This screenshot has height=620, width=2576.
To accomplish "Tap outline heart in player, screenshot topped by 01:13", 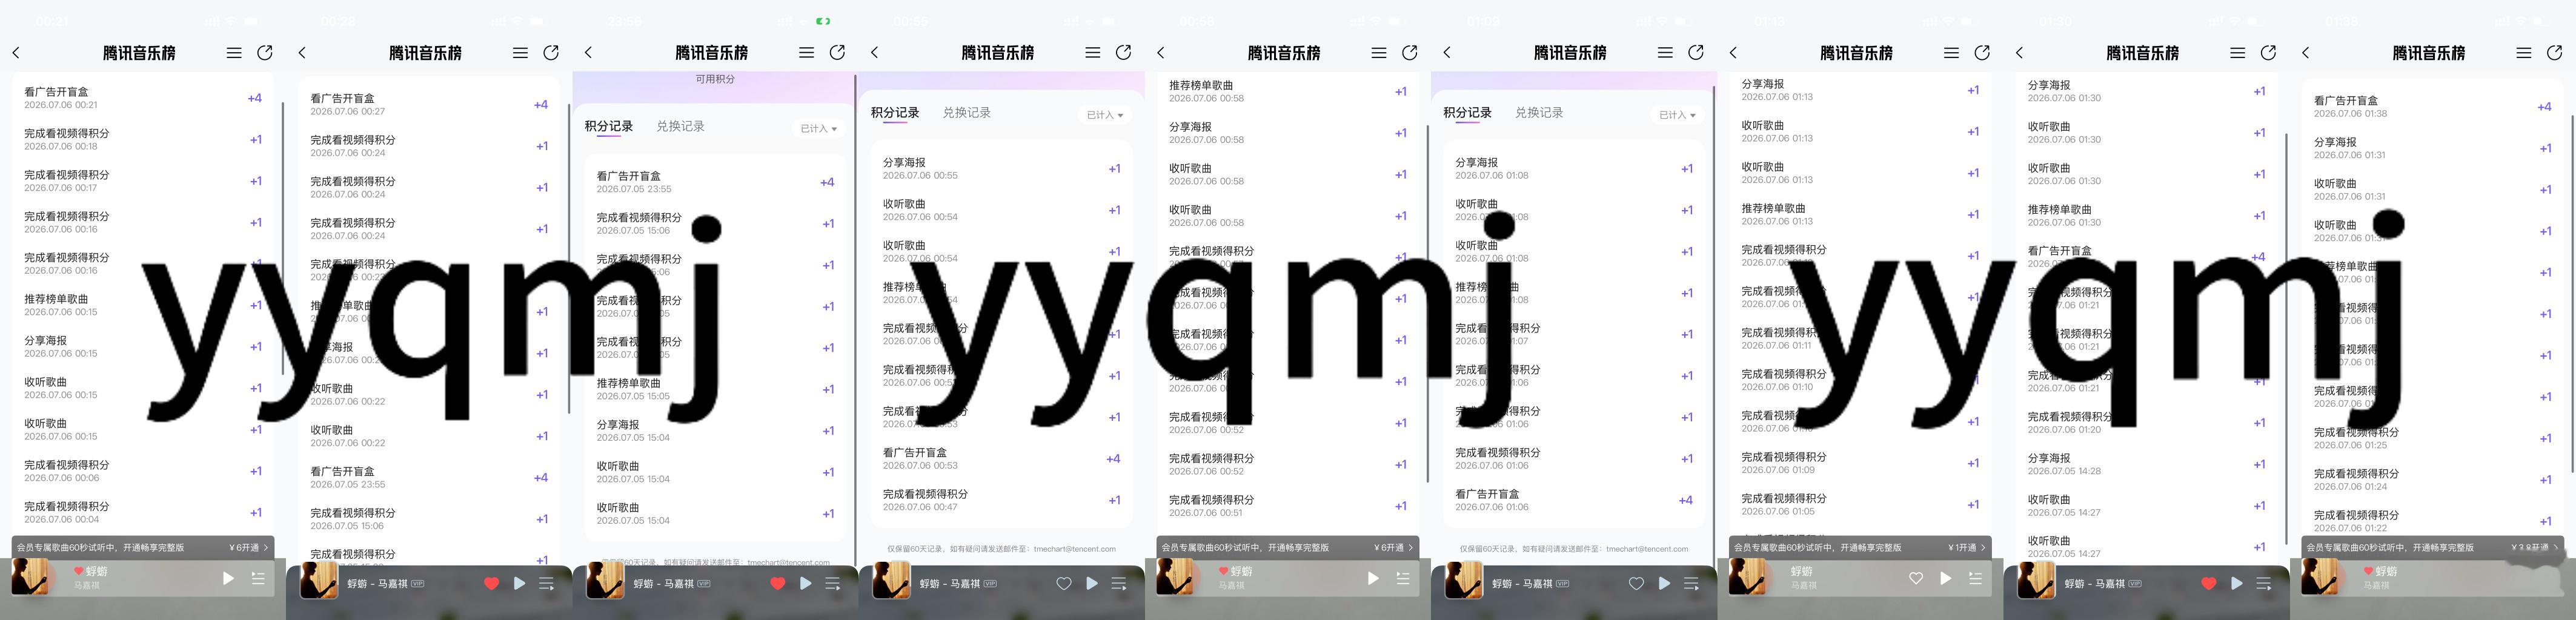I will 1916,578.
